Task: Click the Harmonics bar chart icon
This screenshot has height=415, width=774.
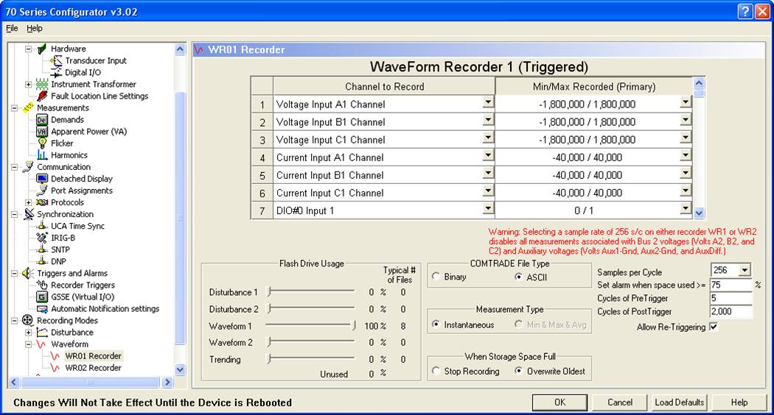Action: click(x=42, y=155)
